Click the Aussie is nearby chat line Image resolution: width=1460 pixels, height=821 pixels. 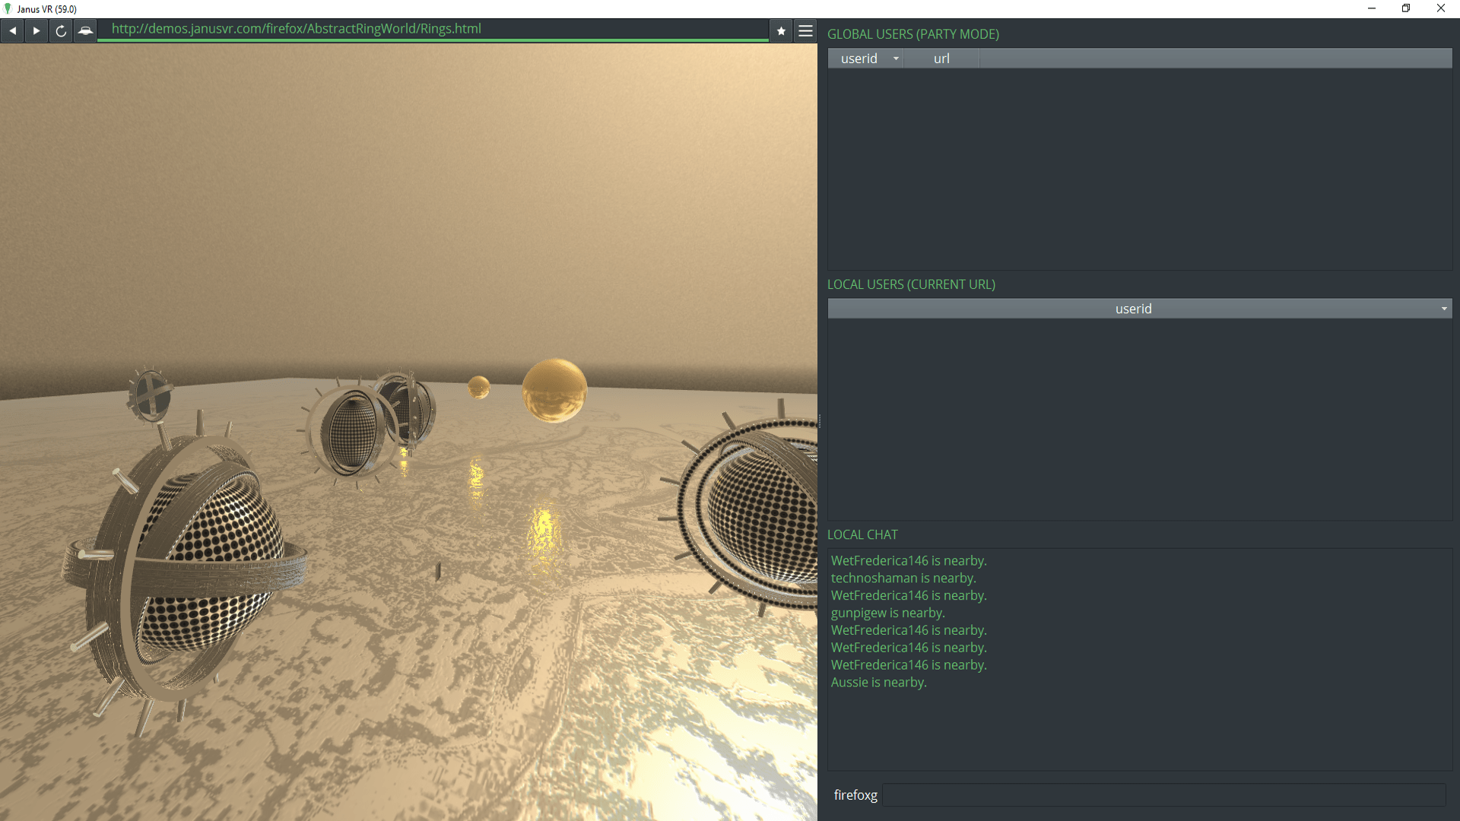coord(878,682)
